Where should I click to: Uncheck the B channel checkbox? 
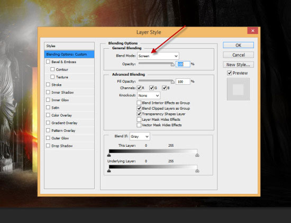(164, 88)
